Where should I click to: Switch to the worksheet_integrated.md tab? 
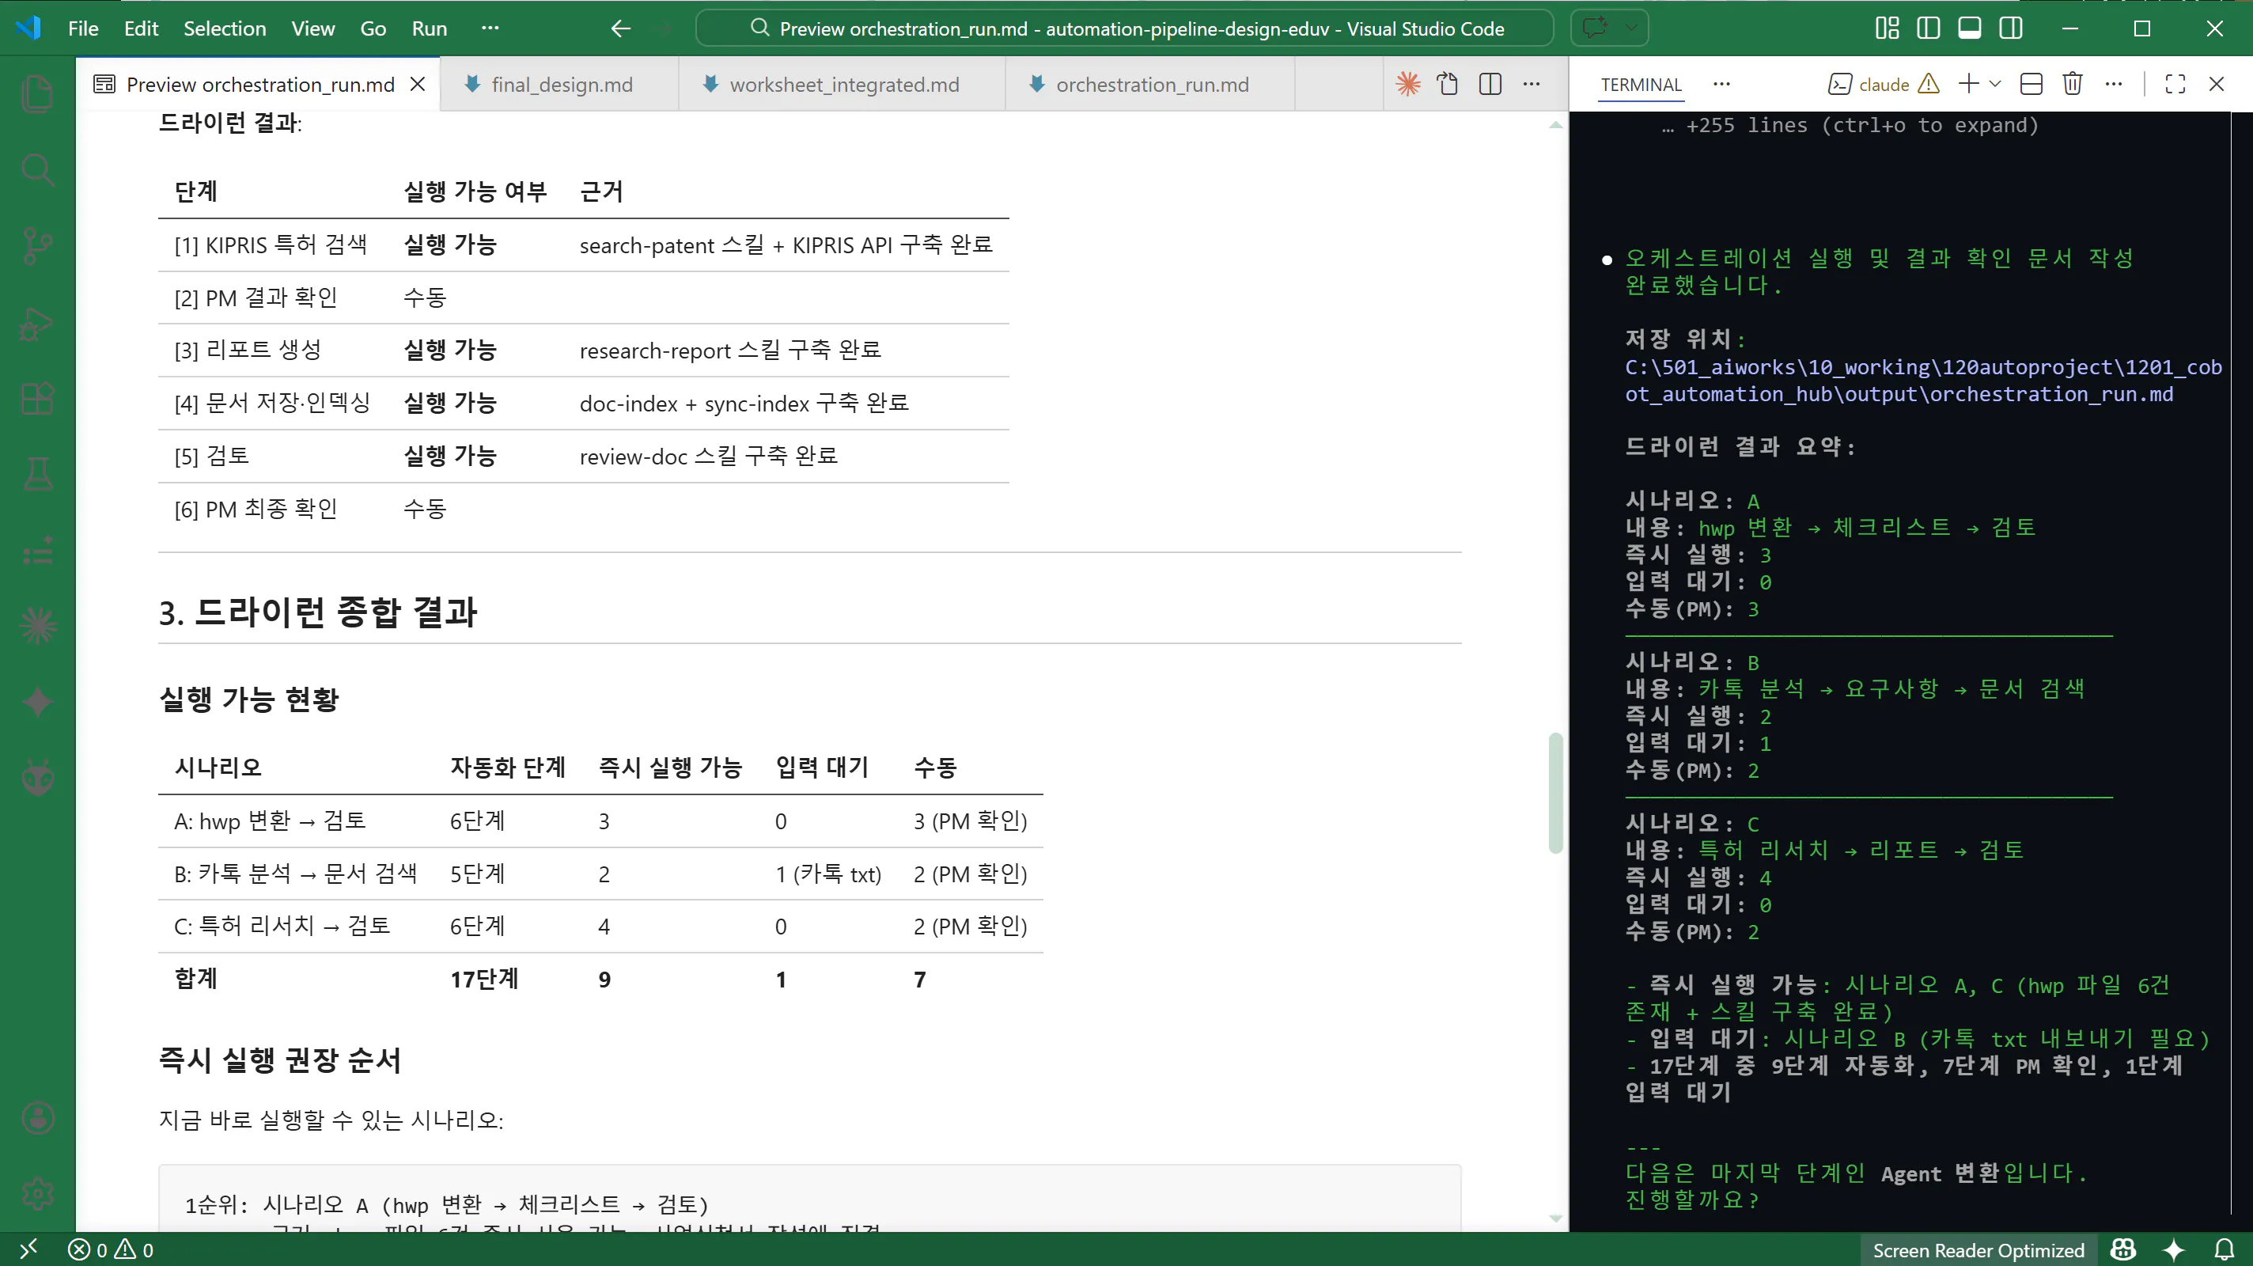point(843,84)
